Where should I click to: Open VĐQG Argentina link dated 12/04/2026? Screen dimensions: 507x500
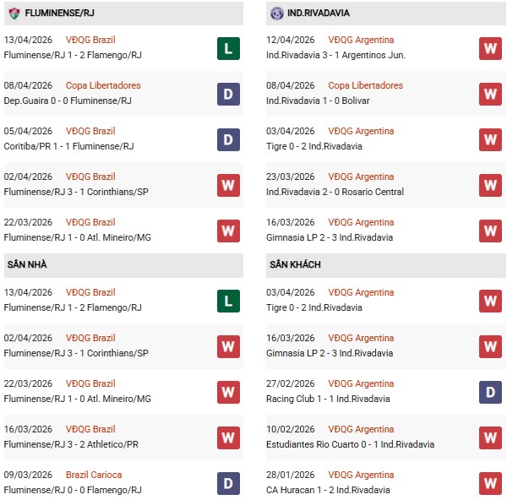361,40
